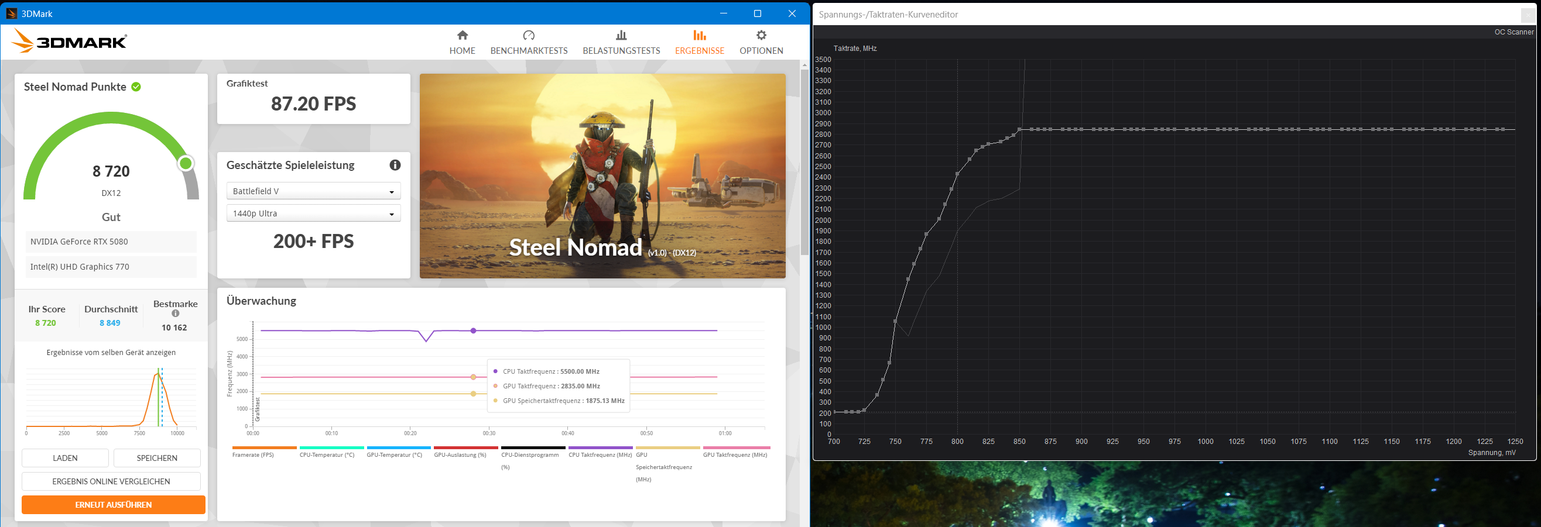Close the 3DMark window
The width and height of the screenshot is (1541, 527).
792,13
